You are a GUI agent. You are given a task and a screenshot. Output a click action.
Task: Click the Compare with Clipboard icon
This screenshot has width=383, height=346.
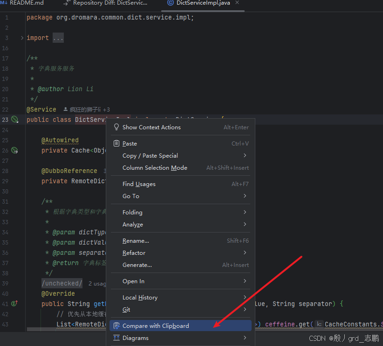pos(117,326)
